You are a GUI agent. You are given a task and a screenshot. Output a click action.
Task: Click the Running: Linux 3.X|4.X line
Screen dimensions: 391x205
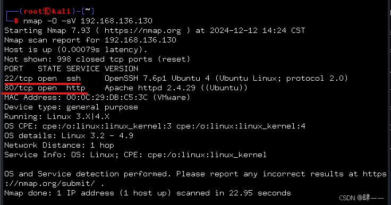(57, 116)
